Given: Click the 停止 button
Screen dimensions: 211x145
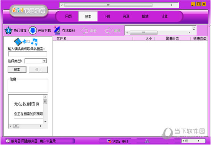Looking at the screenshot, I should pyautogui.click(x=38, y=70).
